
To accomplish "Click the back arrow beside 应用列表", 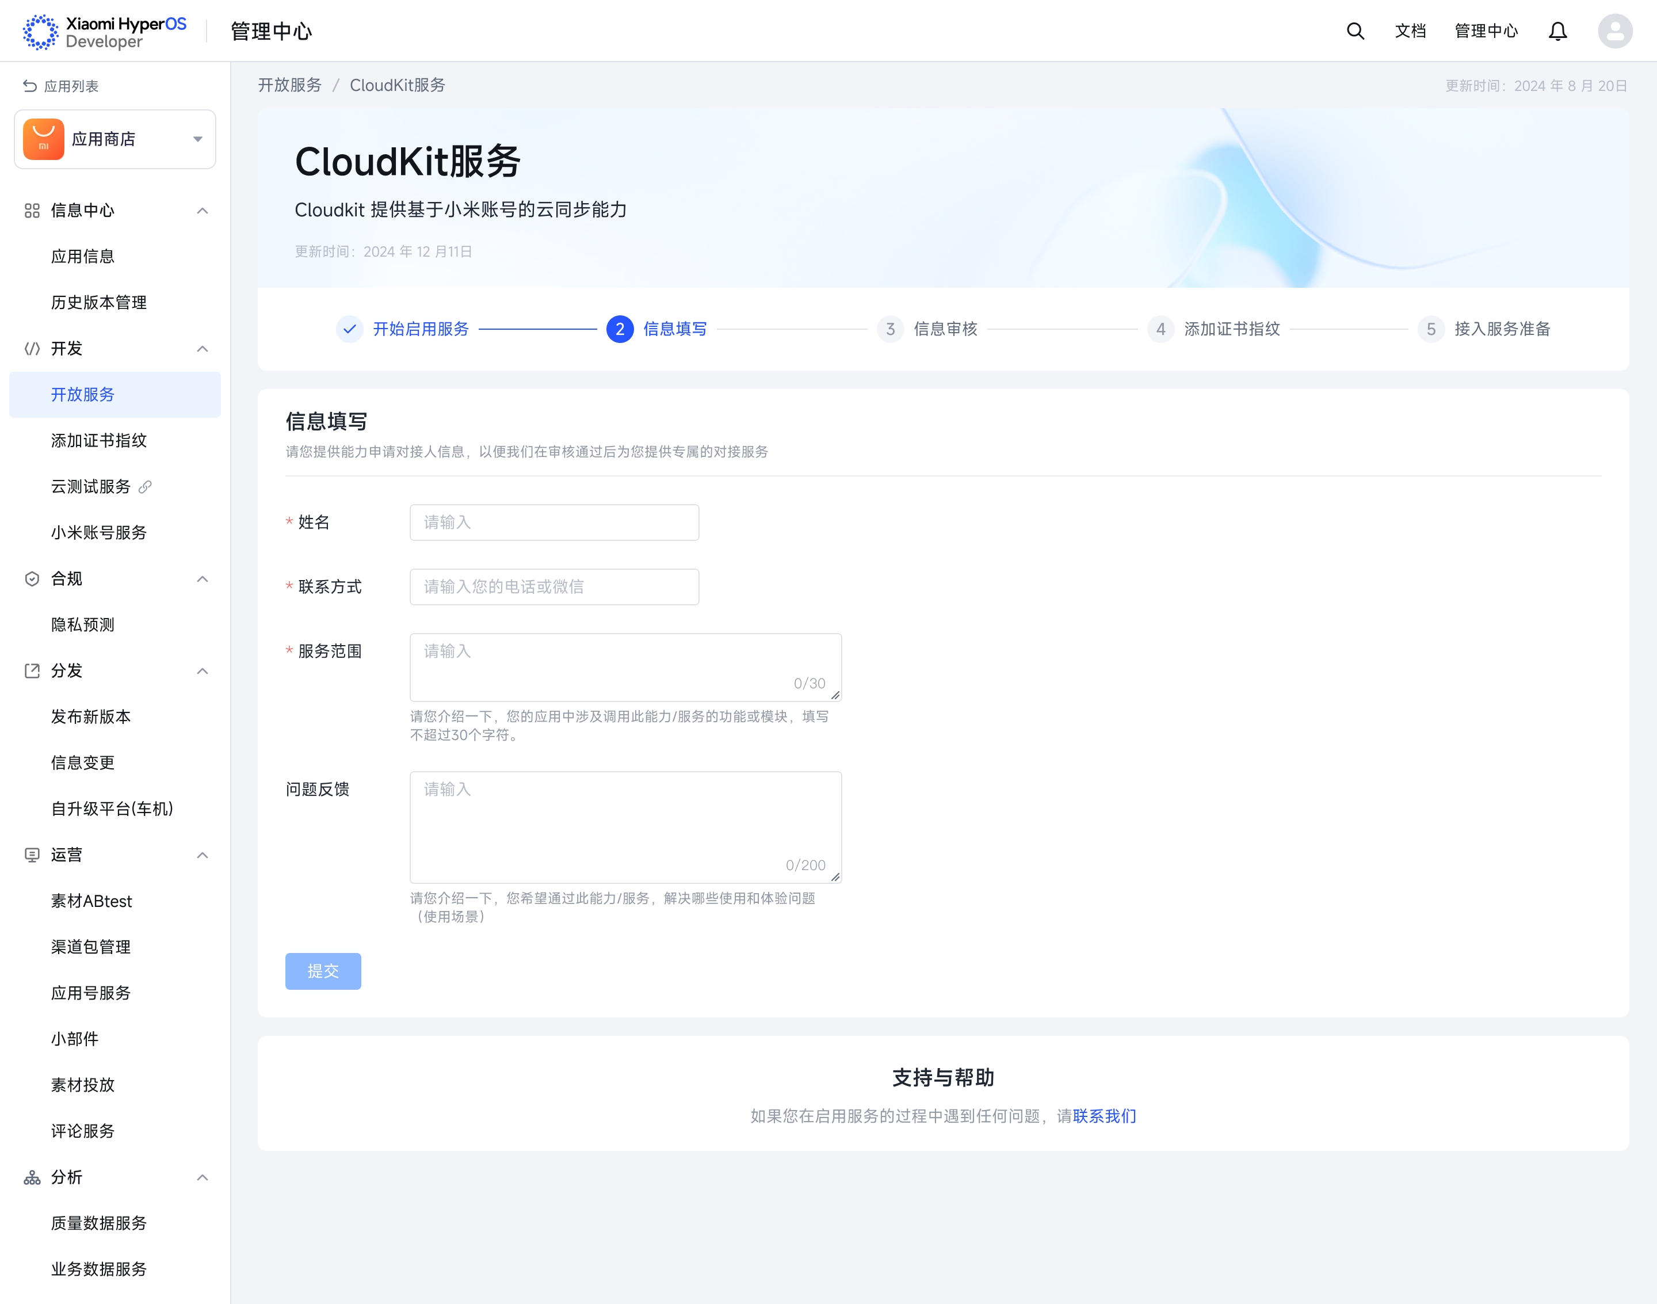I will point(30,86).
